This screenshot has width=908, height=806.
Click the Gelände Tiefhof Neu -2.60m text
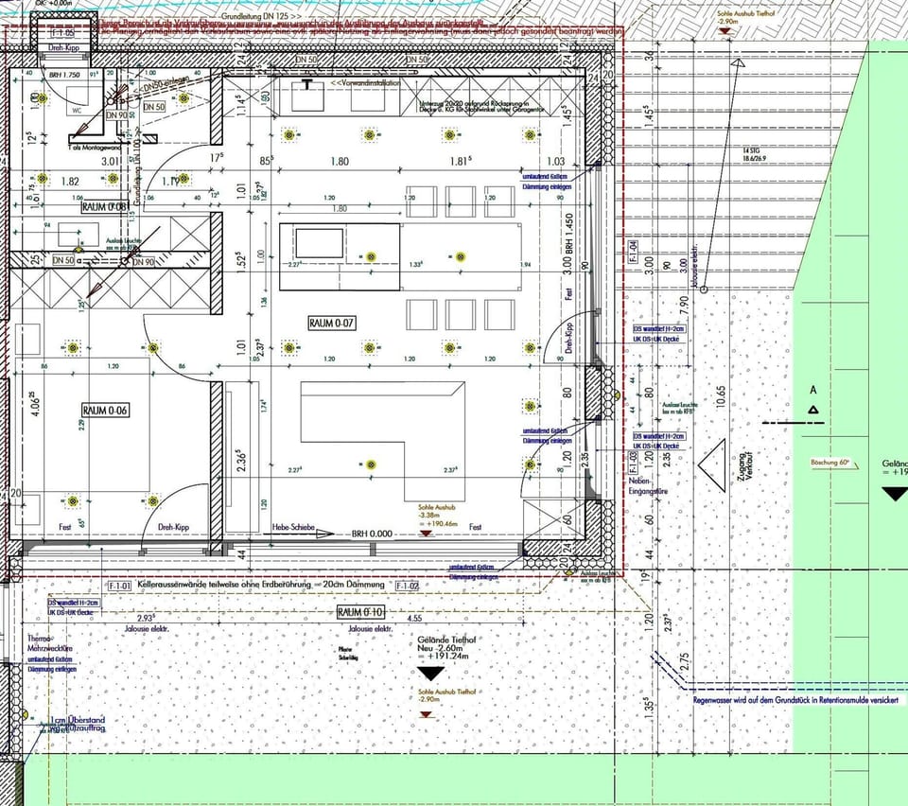(x=446, y=649)
